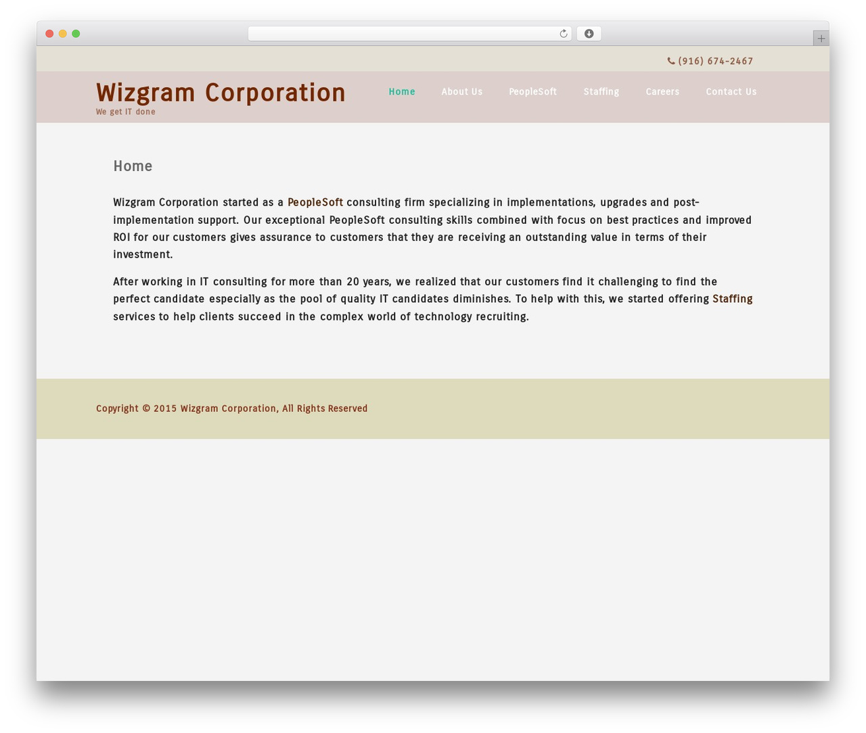Focus the browser address bar
866x733 pixels.
coord(410,34)
